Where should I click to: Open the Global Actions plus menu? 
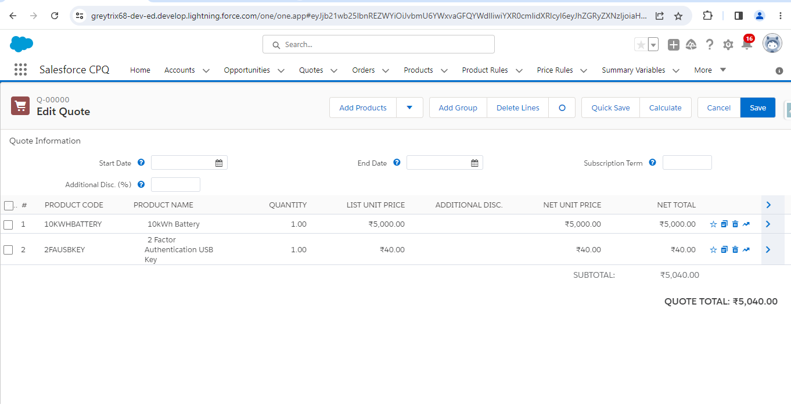674,45
